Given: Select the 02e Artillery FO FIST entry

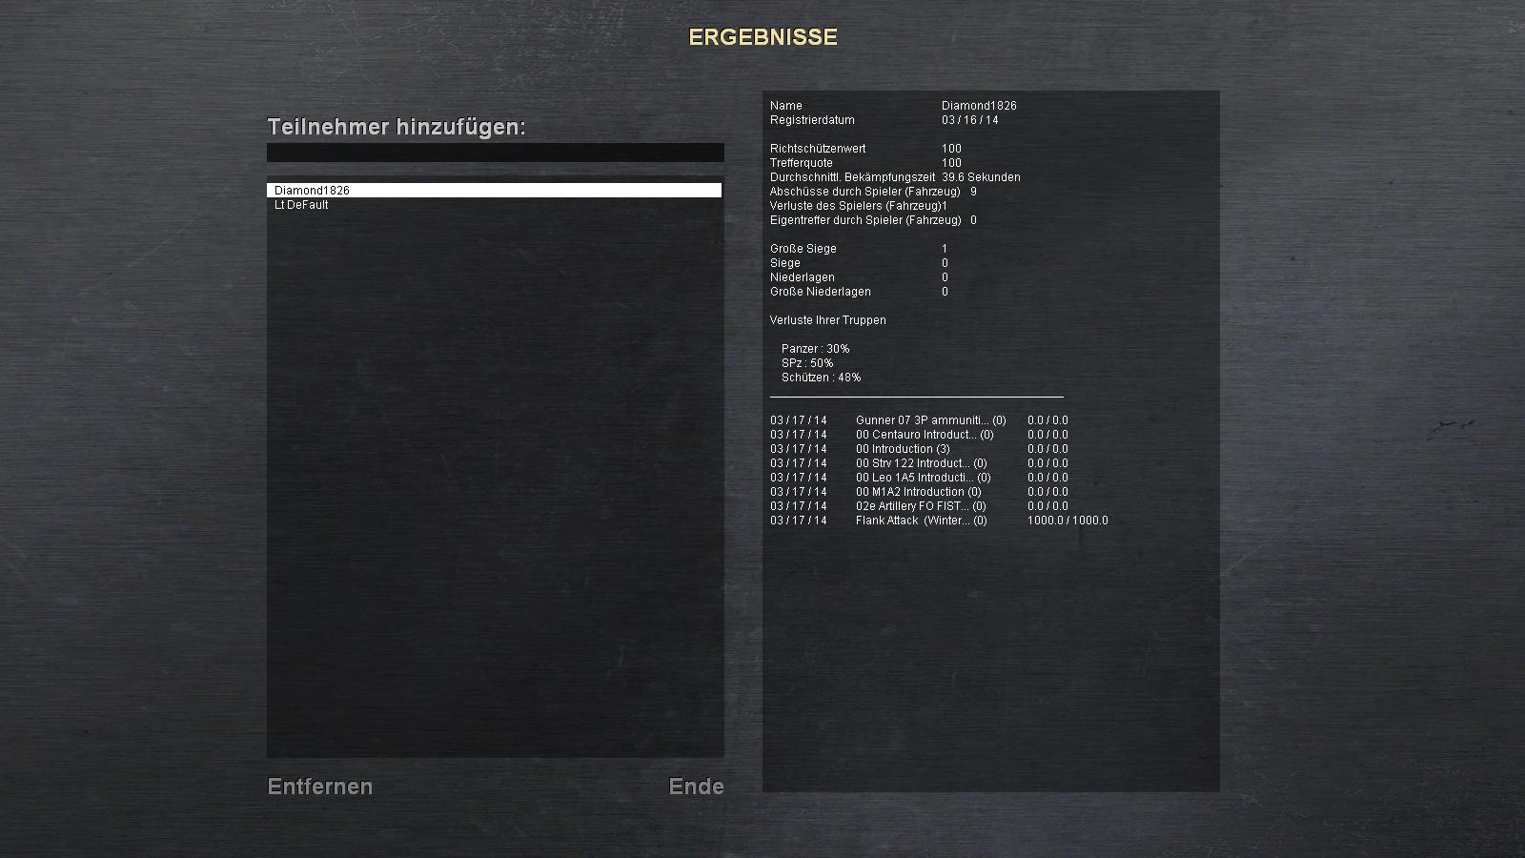Looking at the screenshot, I should coord(920,506).
